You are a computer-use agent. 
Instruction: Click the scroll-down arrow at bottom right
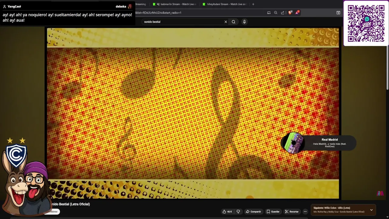pos(387,217)
